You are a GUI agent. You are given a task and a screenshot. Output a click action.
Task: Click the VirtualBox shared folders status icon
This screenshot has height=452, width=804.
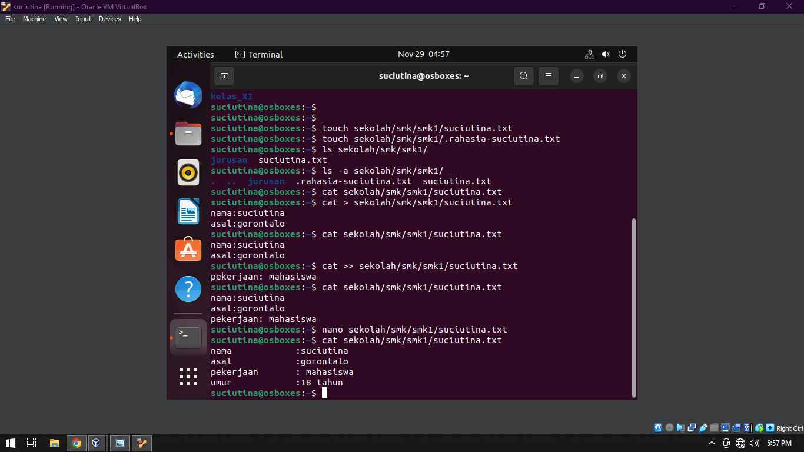[x=714, y=428]
